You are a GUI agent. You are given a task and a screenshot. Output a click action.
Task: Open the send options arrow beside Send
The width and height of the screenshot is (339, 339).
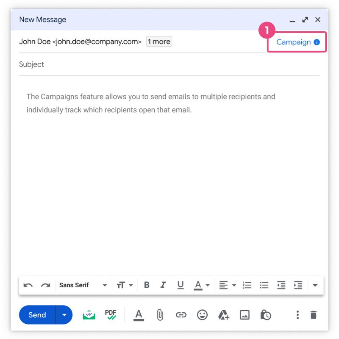64,315
